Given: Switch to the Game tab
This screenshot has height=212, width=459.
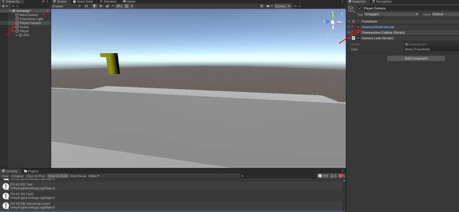Looking at the screenshot, I should coord(129,1).
